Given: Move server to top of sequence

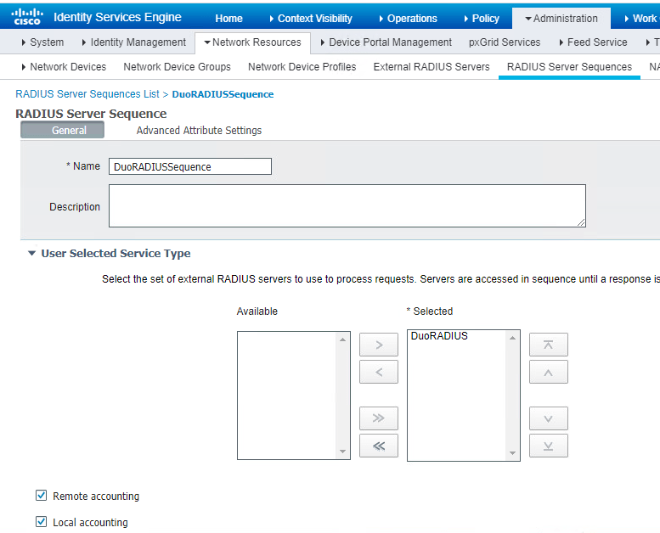Looking at the screenshot, I should click(x=548, y=345).
